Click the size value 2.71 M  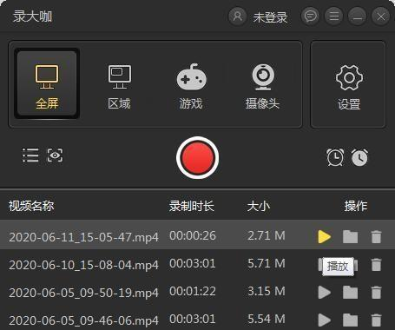(267, 235)
